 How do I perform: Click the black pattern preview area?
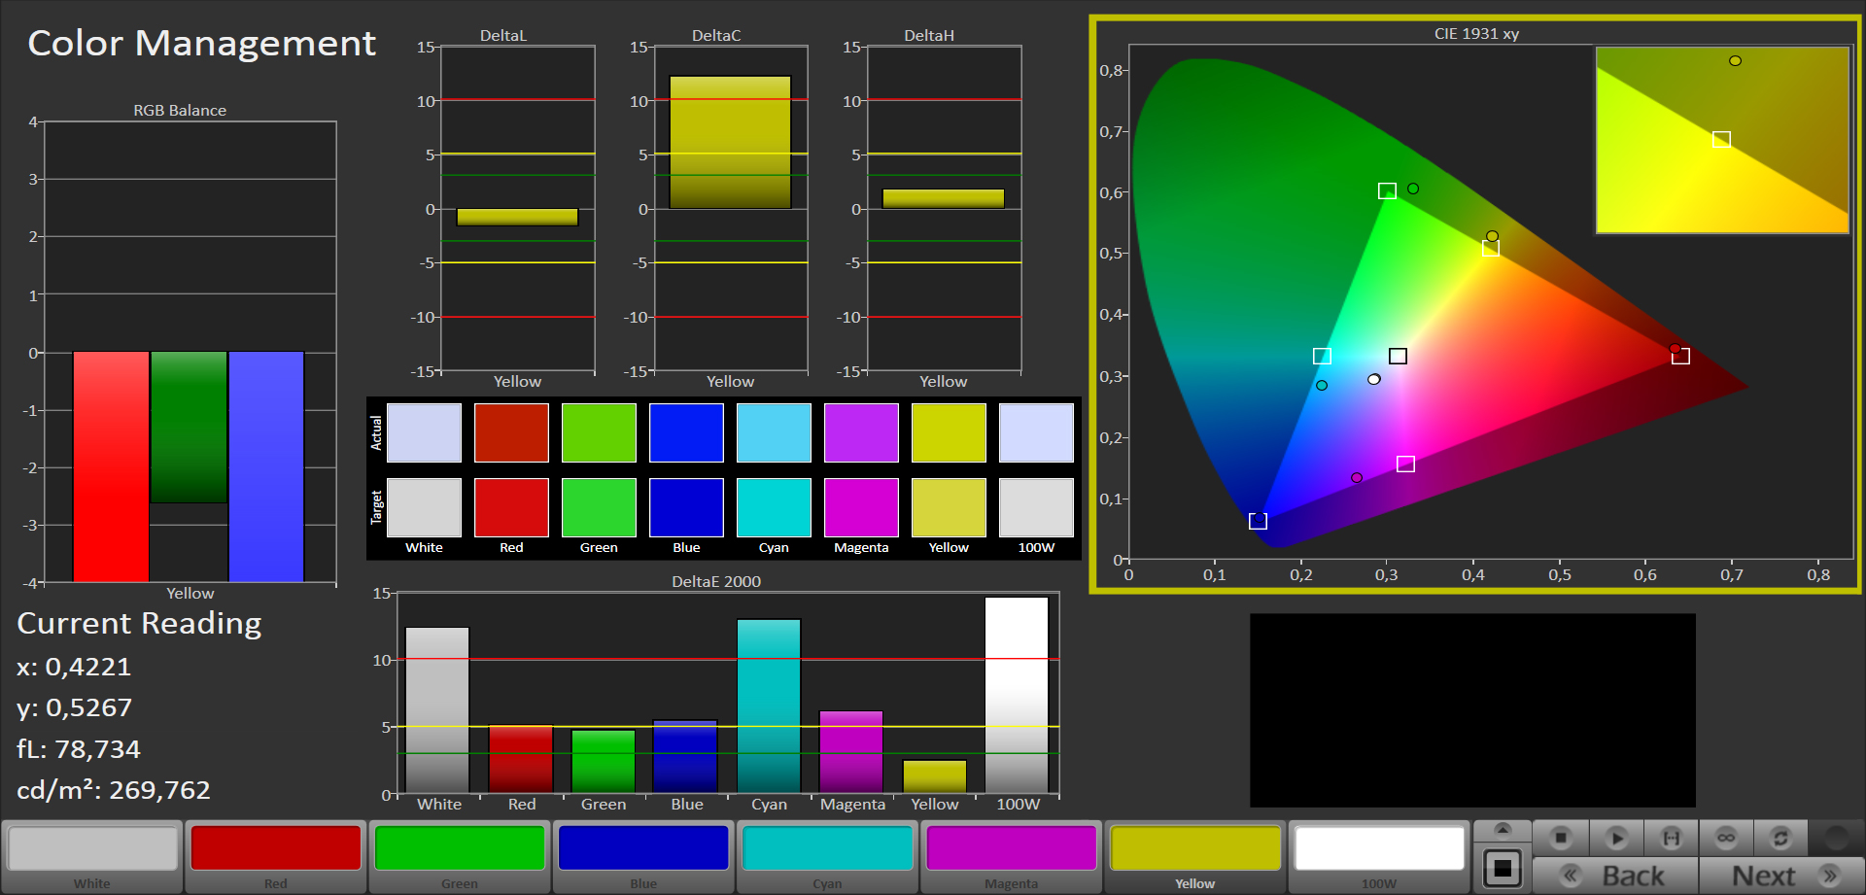click(x=1472, y=710)
